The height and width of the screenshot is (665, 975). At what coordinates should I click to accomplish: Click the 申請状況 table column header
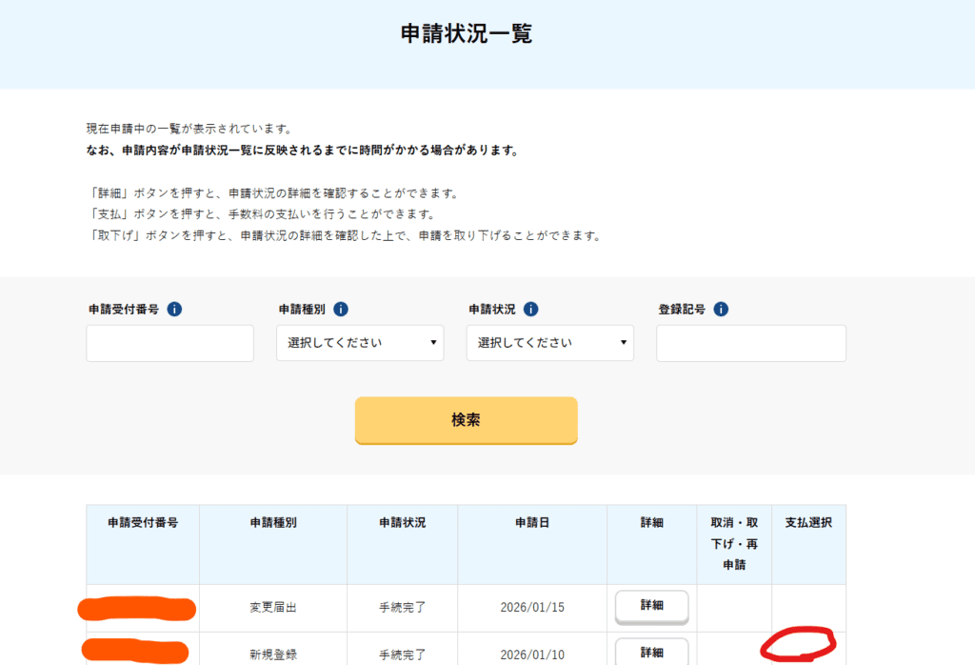[402, 523]
